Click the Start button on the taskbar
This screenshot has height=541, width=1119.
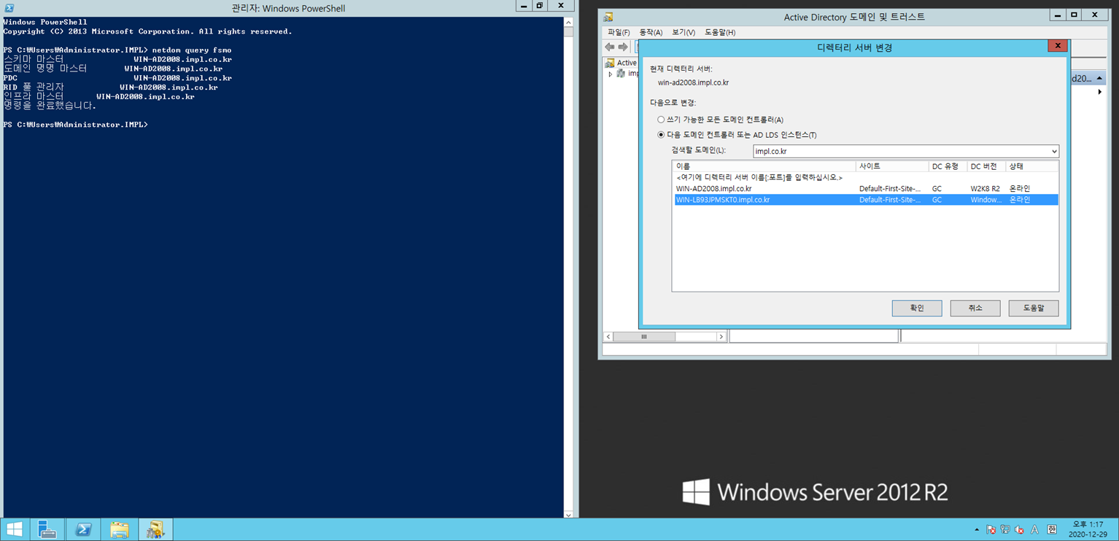click(x=14, y=529)
